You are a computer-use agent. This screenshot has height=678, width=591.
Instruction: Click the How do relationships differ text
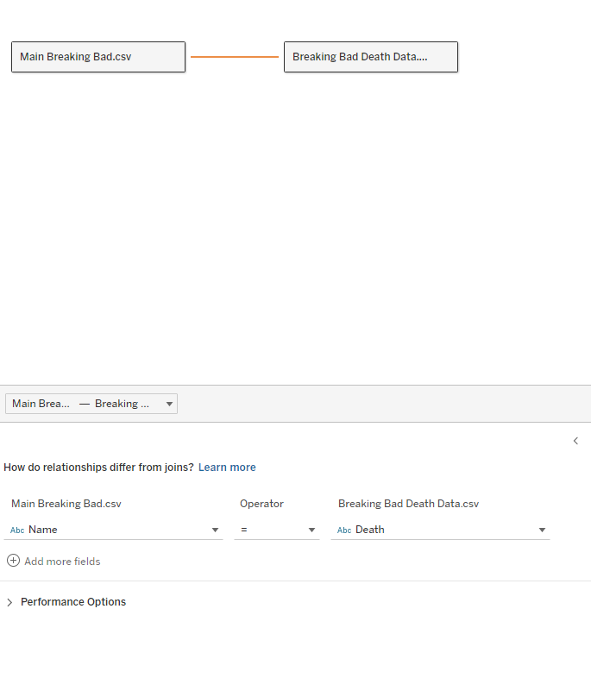pos(98,467)
